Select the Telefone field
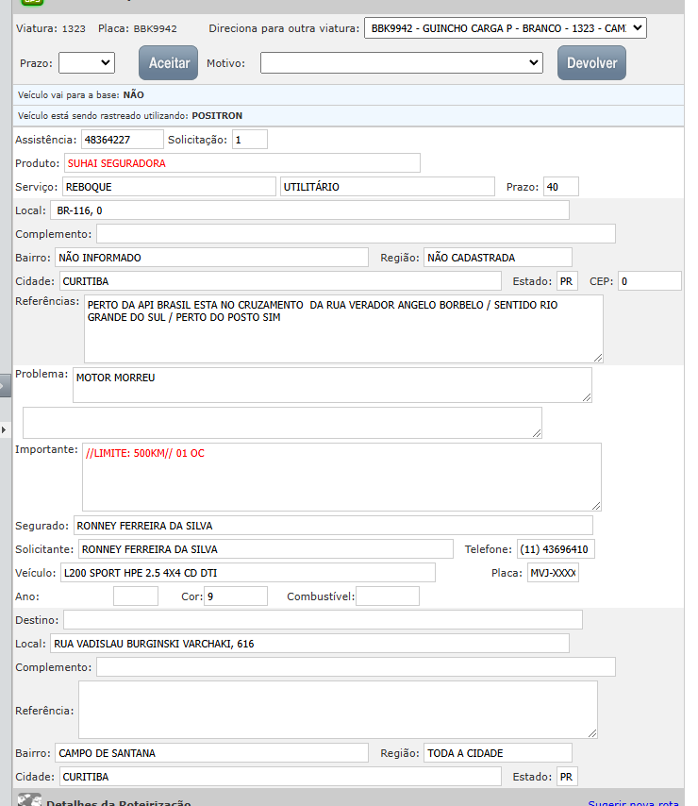698x806 pixels. coord(556,549)
